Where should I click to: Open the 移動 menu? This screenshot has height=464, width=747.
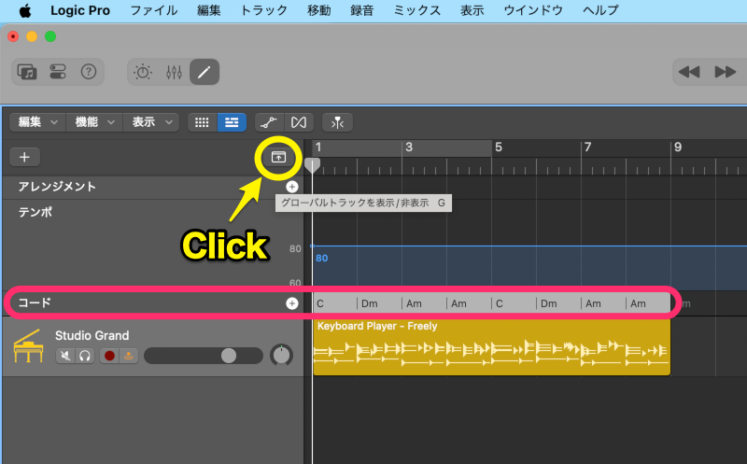(x=318, y=10)
